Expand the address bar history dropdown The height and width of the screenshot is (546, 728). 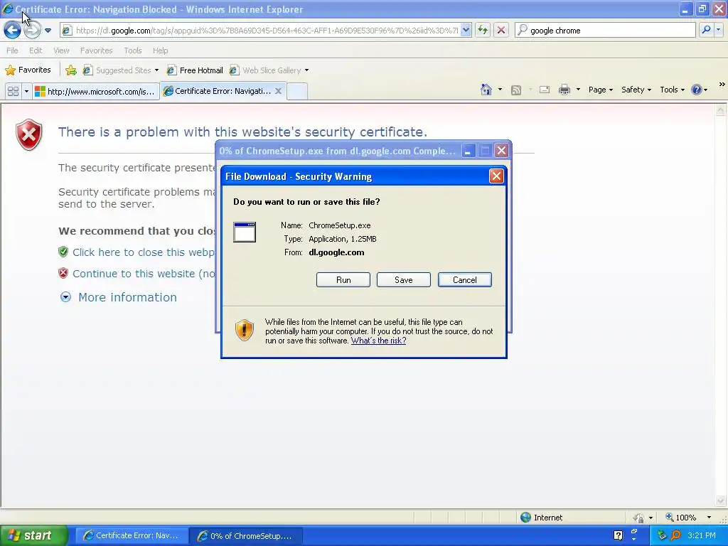(x=466, y=31)
